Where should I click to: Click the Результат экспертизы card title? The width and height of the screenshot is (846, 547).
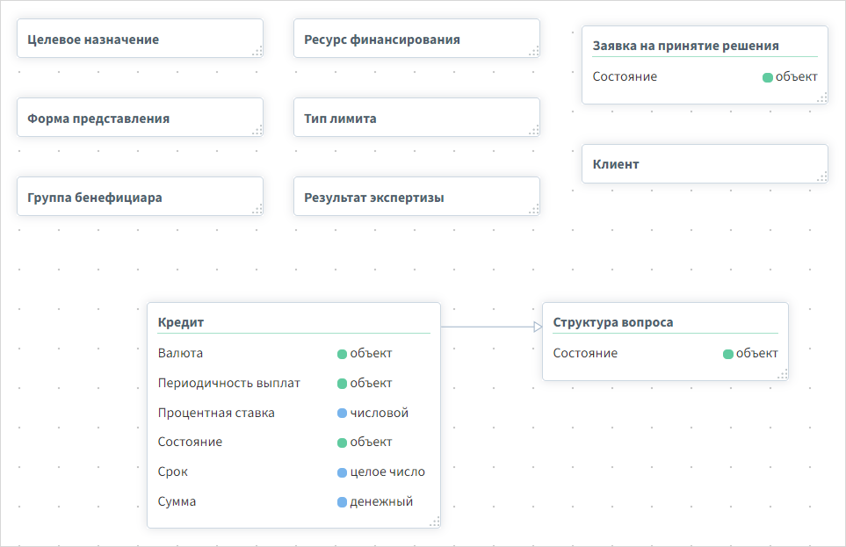click(x=374, y=198)
